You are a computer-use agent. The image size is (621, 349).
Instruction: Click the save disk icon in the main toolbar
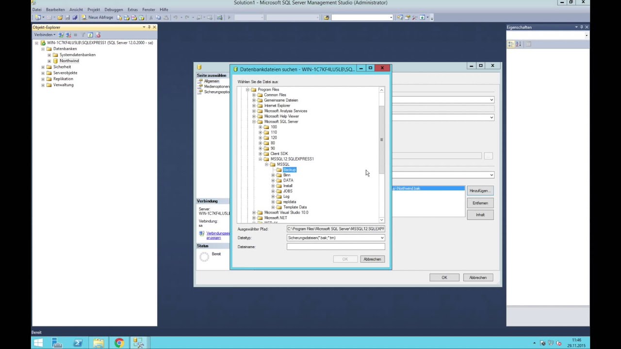coord(67,17)
